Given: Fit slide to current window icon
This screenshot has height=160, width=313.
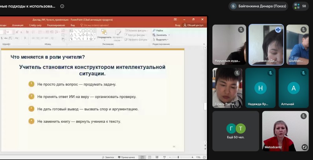Looking at the screenshot, I should tap(204, 157).
